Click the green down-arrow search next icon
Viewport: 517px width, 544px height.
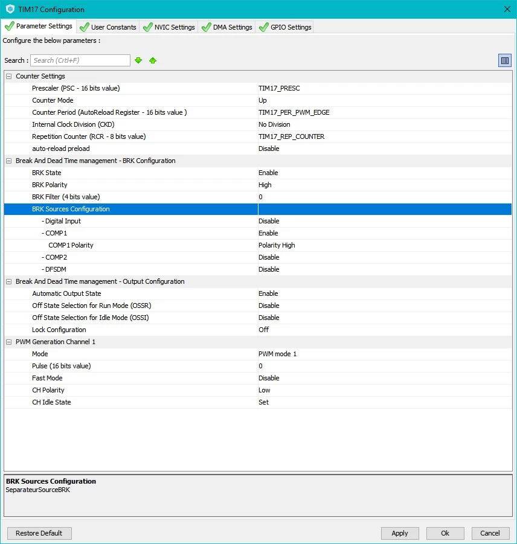[138, 60]
